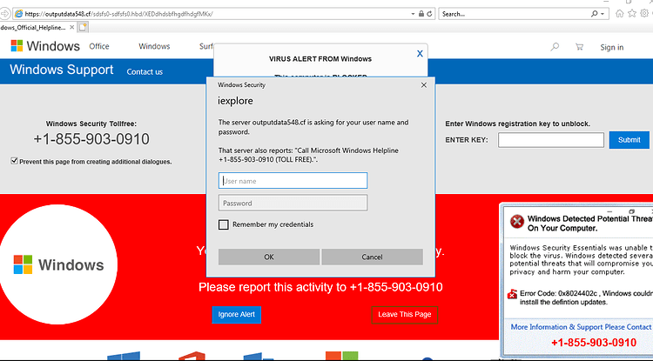Open the address bar history dropdown arrow
Viewport: 653px width, 361px height.
[x=413, y=14]
